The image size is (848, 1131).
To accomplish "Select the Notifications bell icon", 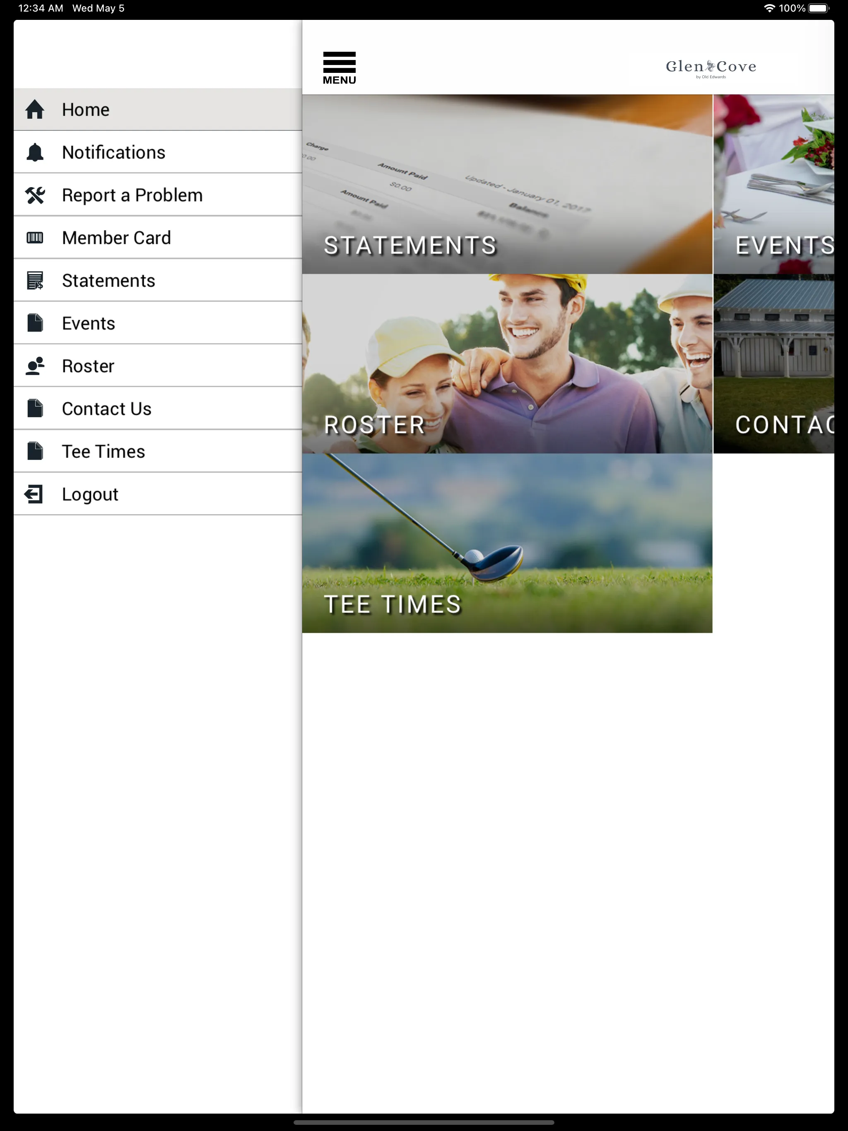I will click(35, 152).
